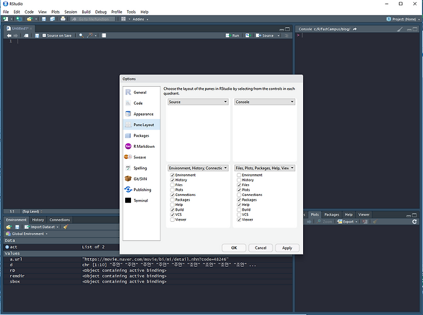Open the Code menu
This screenshot has height=315, width=423.
click(29, 12)
